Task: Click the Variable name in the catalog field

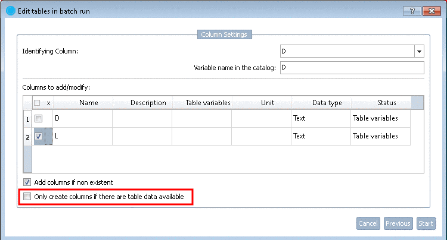Action: pyautogui.click(x=352, y=68)
